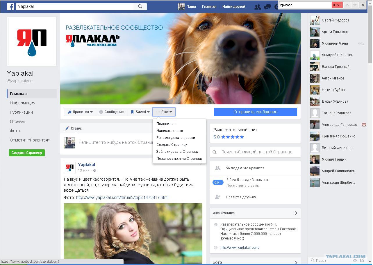Screen dimensions: 373x265
Task: Open the Saved dropdown button
Action: click(x=140, y=112)
